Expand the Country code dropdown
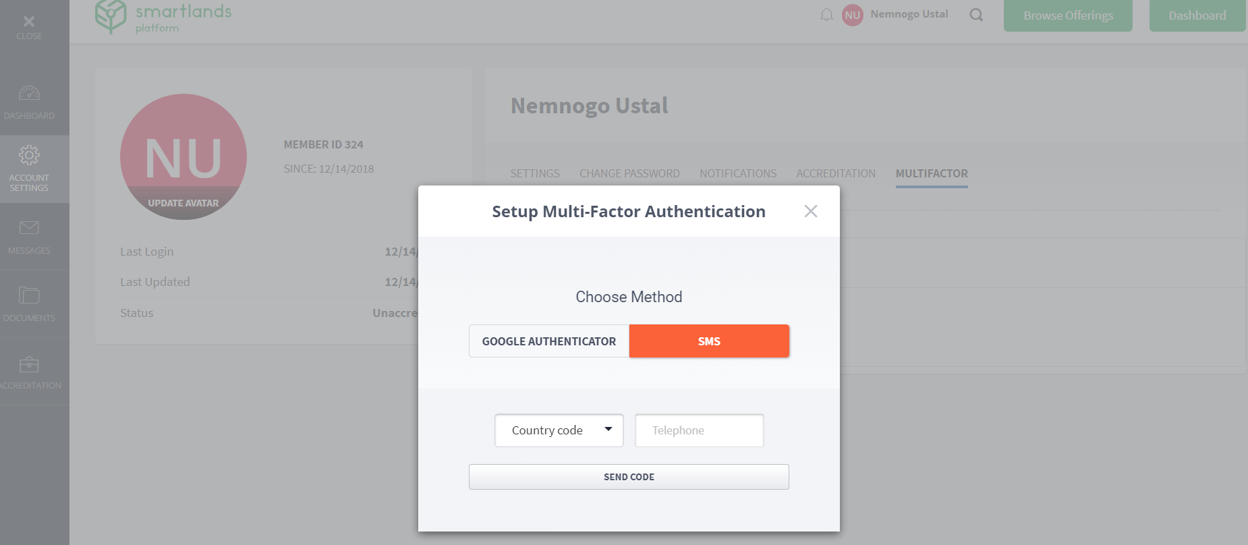The image size is (1248, 545). pyautogui.click(x=559, y=430)
